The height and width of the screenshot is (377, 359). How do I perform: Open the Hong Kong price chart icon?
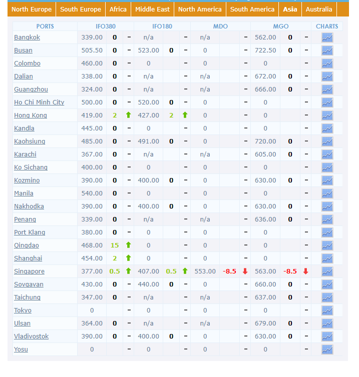pos(327,115)
